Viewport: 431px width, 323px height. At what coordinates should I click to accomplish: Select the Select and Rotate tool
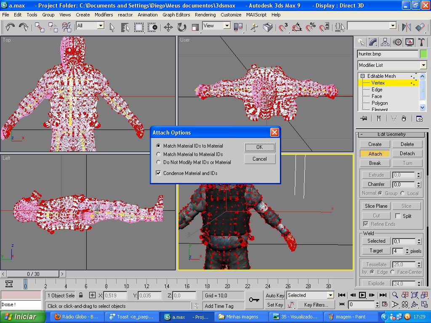pyautogui.click(x=181, y=27)
